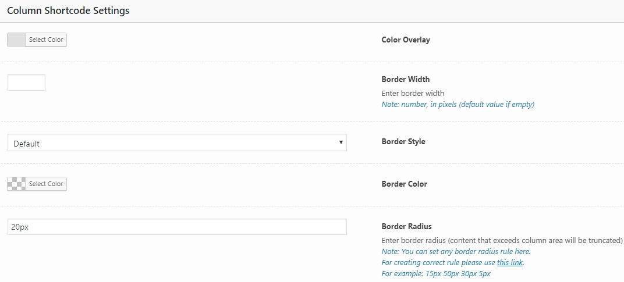The width and height of the screenshot is (624, 282).
Task: Click the Border Color label
Action: coord(405,184)
